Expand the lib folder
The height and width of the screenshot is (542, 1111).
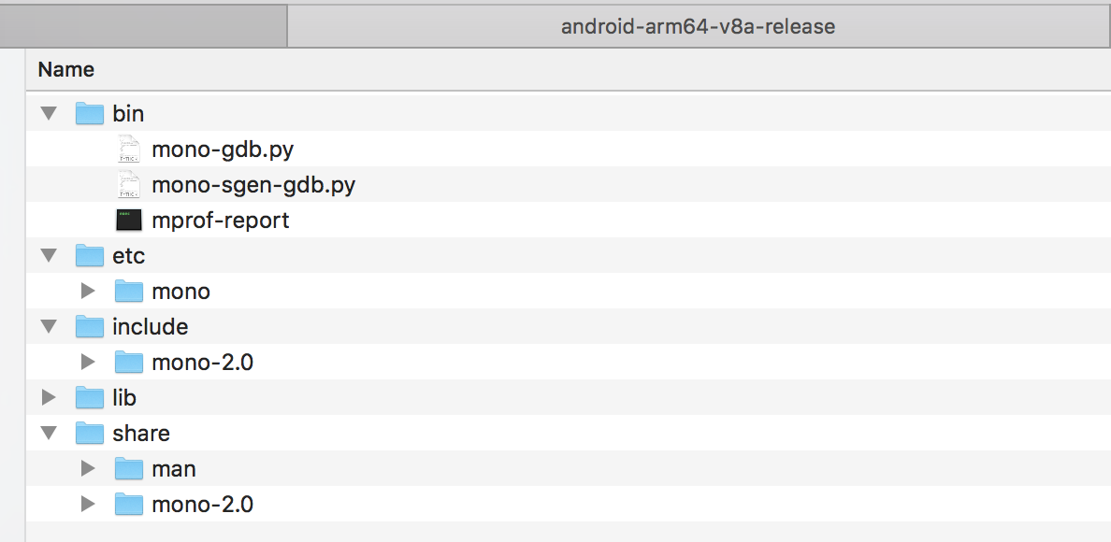(x=48, y=397)
